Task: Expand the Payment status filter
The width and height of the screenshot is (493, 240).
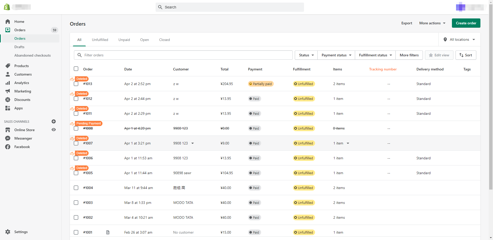Action: tap(336, 55)
